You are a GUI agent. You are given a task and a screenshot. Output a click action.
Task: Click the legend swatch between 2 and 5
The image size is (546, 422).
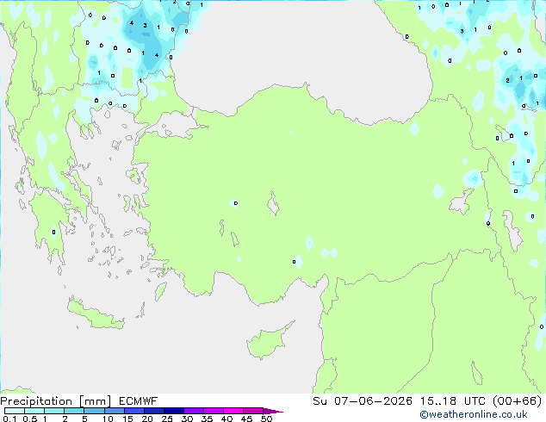74,411
